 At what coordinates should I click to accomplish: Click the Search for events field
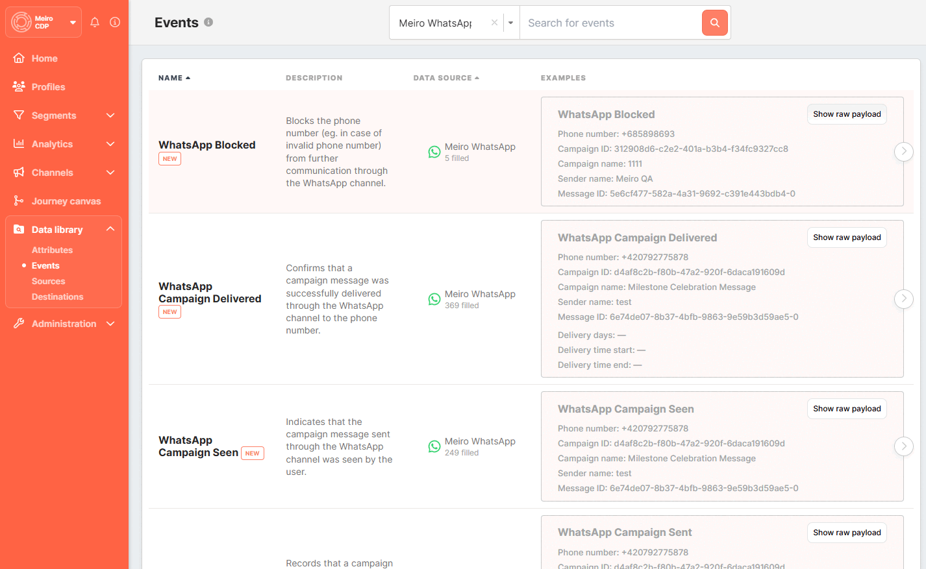[x=610, y=23]
